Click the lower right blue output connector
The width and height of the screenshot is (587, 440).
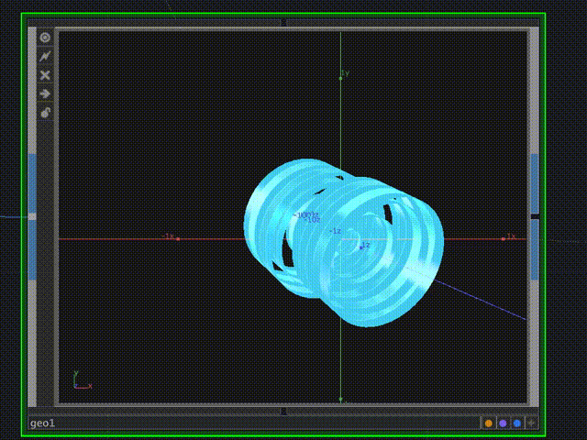coord(535,250)
